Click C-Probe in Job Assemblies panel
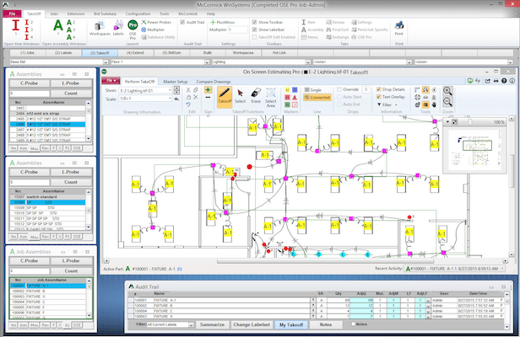 click(x=30, y=261)
